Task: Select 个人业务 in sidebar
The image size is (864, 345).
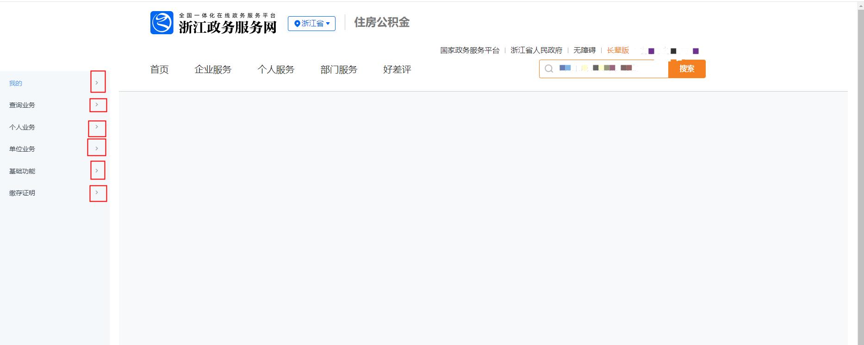Action: tap(22, 127)
